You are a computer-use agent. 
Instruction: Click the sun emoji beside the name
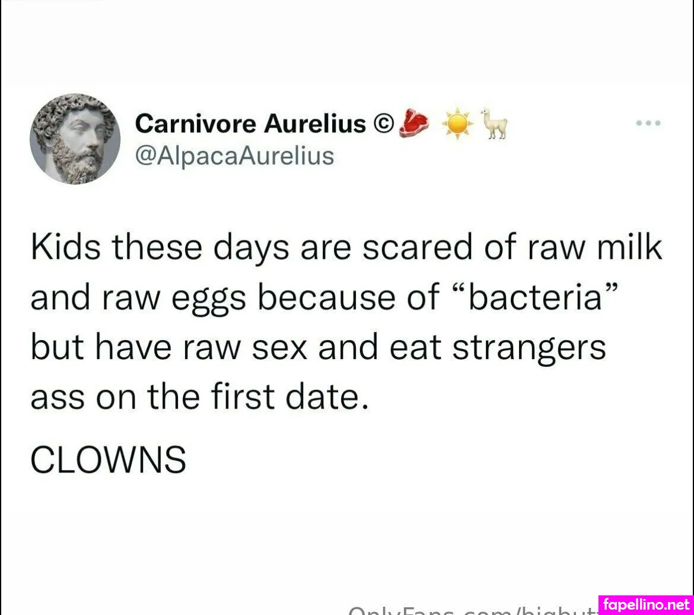click(456, 123)
